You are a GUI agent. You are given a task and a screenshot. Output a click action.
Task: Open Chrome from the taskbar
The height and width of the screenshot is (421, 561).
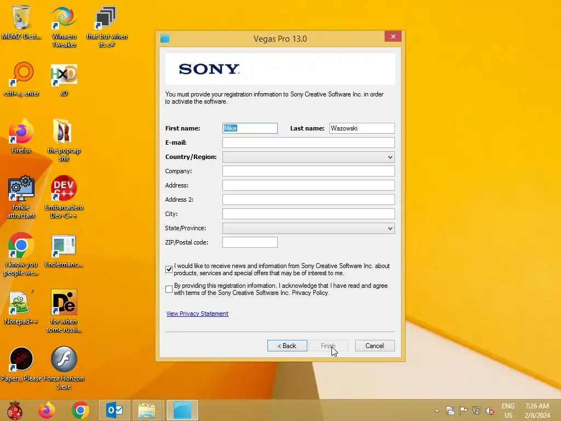80,410
